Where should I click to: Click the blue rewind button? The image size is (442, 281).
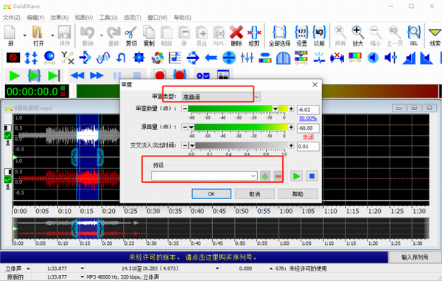(77, 75)
